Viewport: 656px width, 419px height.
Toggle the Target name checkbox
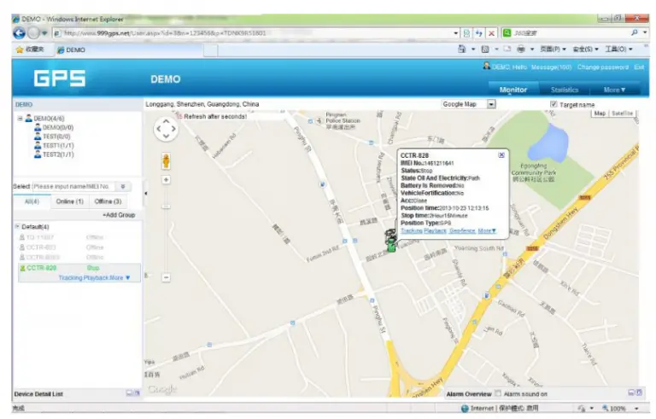click(x=553, y=104)
